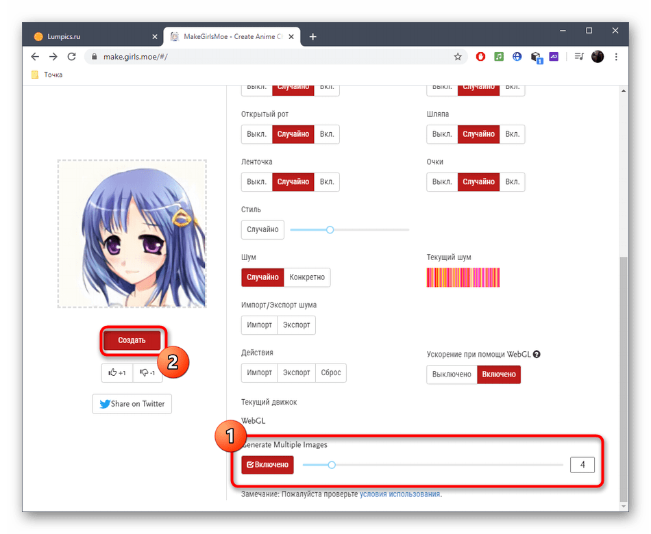This screenshot has height=534, width=651.
Task: Reload the page
Action: (x=71, y=57)
